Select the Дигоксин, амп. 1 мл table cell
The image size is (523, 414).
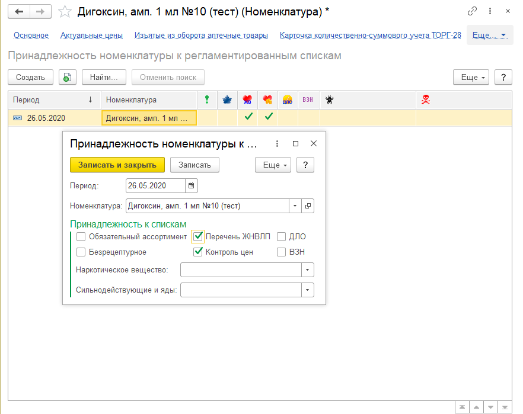pyautogui.click(x=149, y=118)
